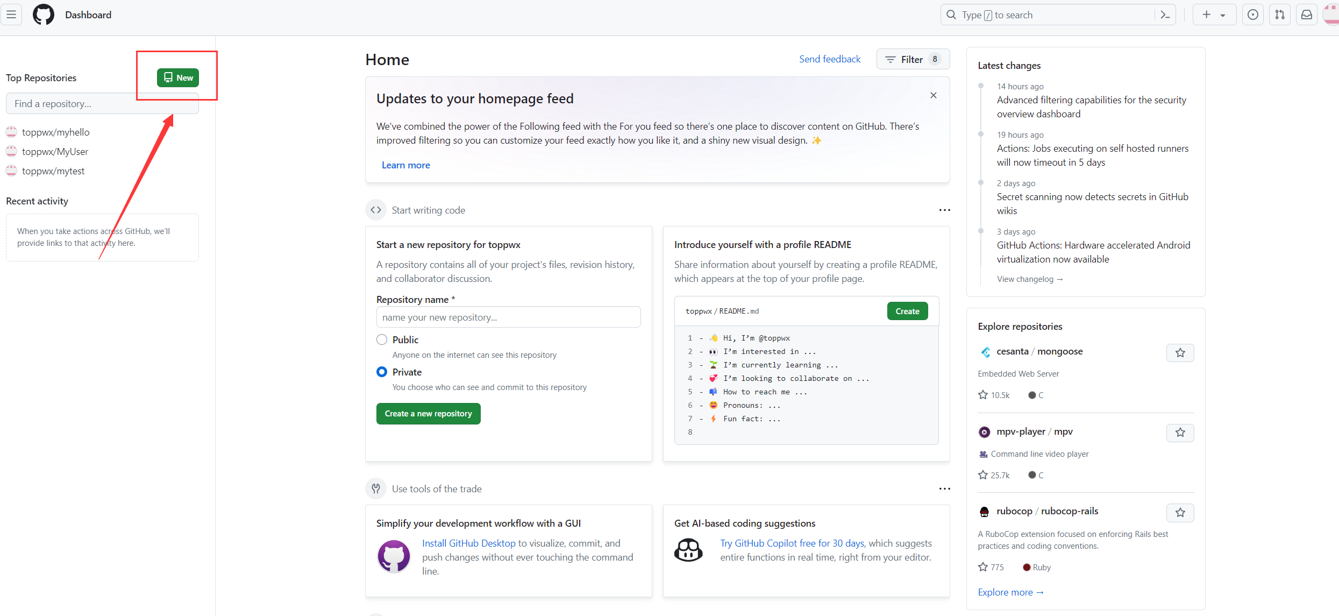Open the rubocop / rubocop-rails repository
The width and height of the screenshot is (1339, 616).
1048,511
